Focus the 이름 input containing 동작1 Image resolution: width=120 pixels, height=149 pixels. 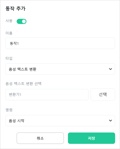click(60, 43)
